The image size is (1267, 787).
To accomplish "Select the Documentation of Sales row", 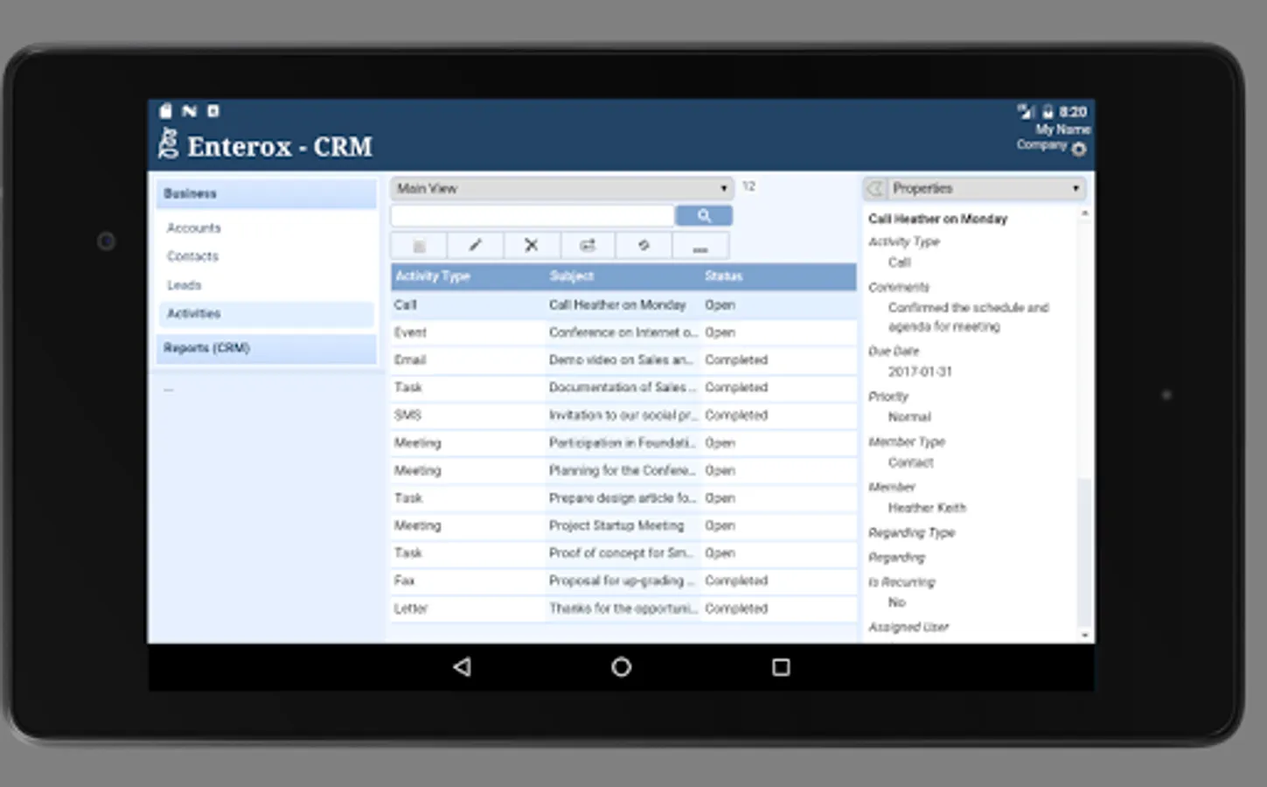I will click(623, 387).
